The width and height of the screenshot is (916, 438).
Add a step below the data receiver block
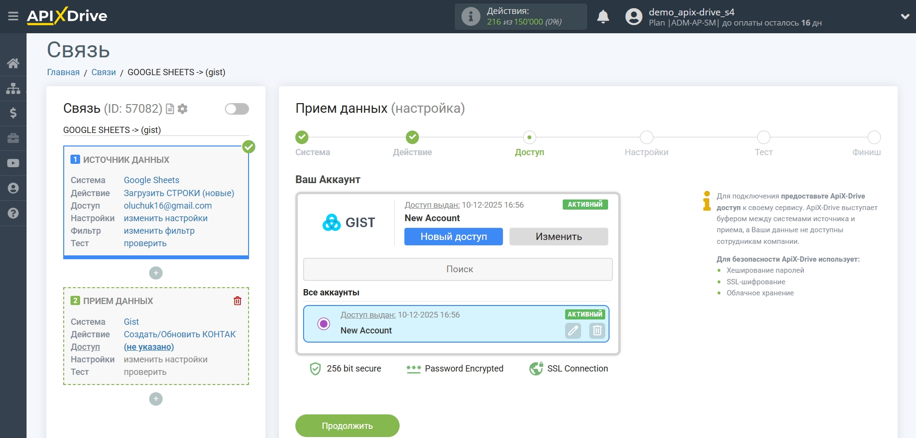click(x=156, y=399)
